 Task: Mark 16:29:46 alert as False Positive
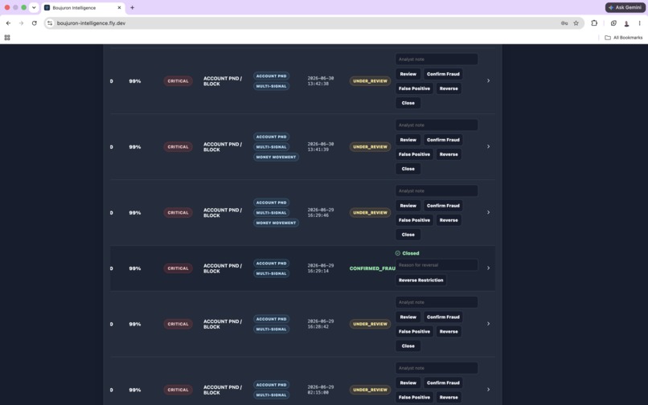pyautogui.click(x=414, y=220)
